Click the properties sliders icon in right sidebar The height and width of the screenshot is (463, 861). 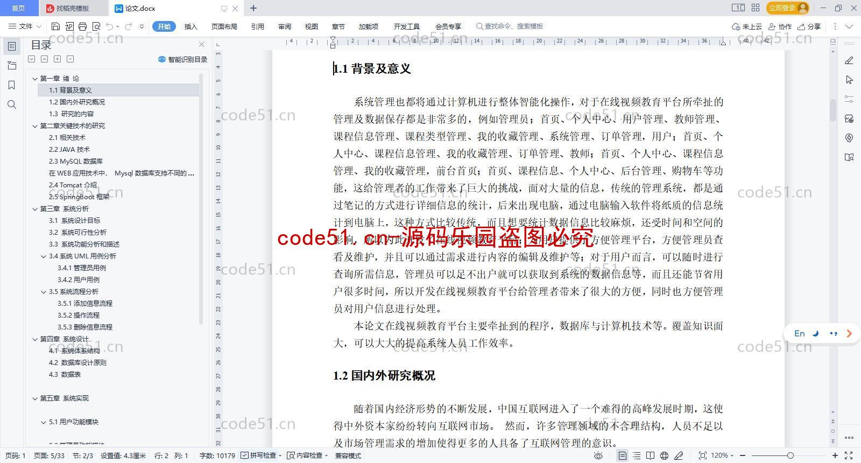click(849, 99)
